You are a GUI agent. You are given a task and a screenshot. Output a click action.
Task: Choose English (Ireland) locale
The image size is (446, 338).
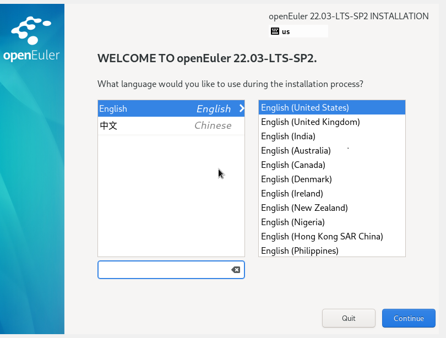pyautogui.click(x=331, y=193)
